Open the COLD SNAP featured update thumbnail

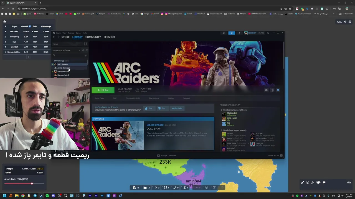[x=118, y=135]
